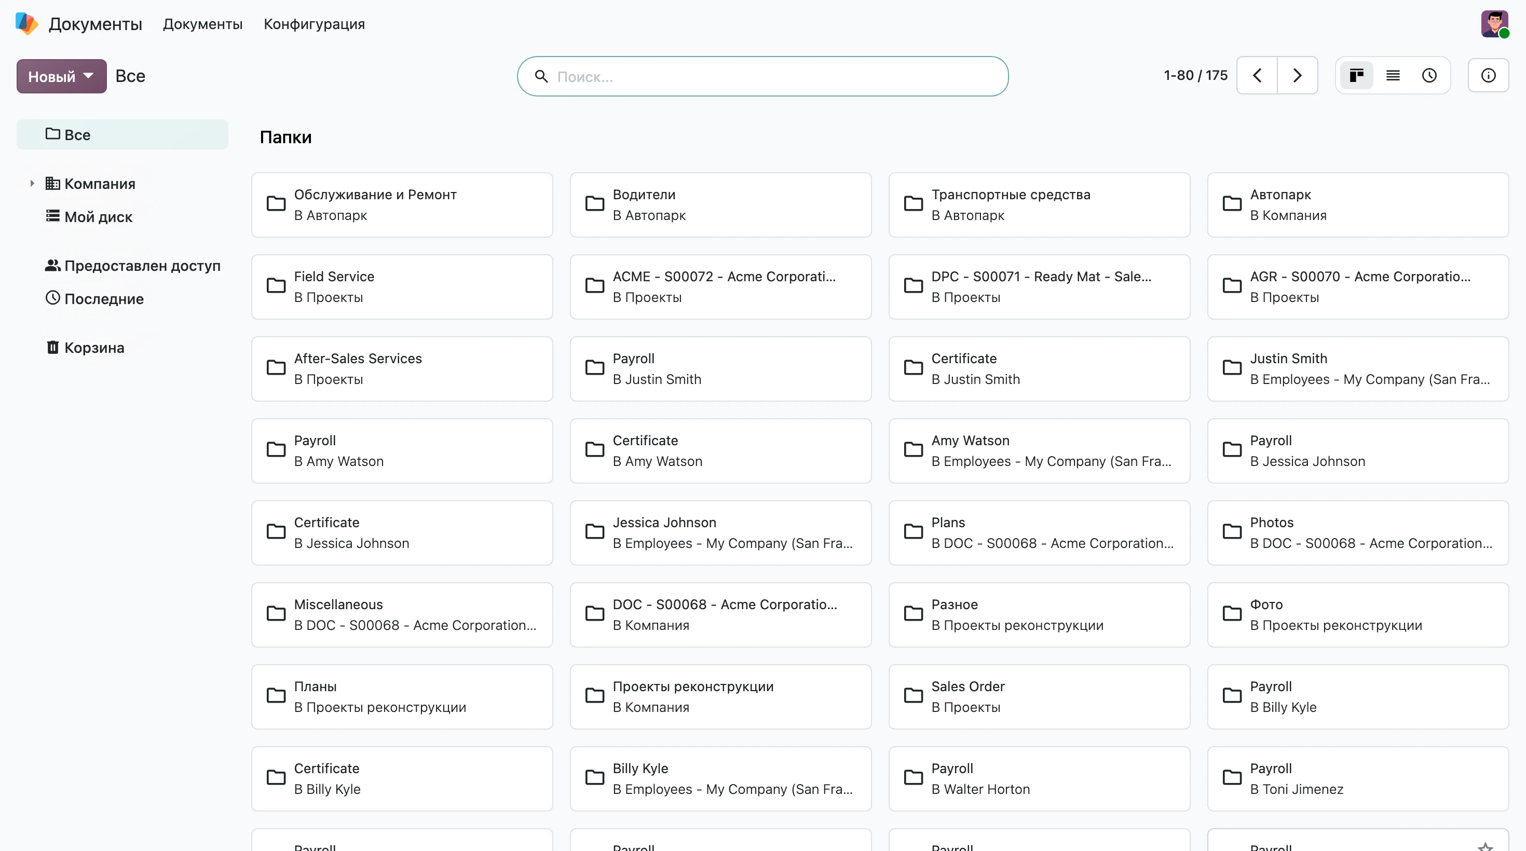Open the Miscellaneous folder
1526x851 pixels.
point(402,615)
